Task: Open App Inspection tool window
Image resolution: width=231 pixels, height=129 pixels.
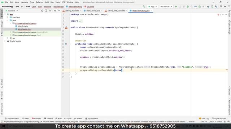Action: pos(92,119)
